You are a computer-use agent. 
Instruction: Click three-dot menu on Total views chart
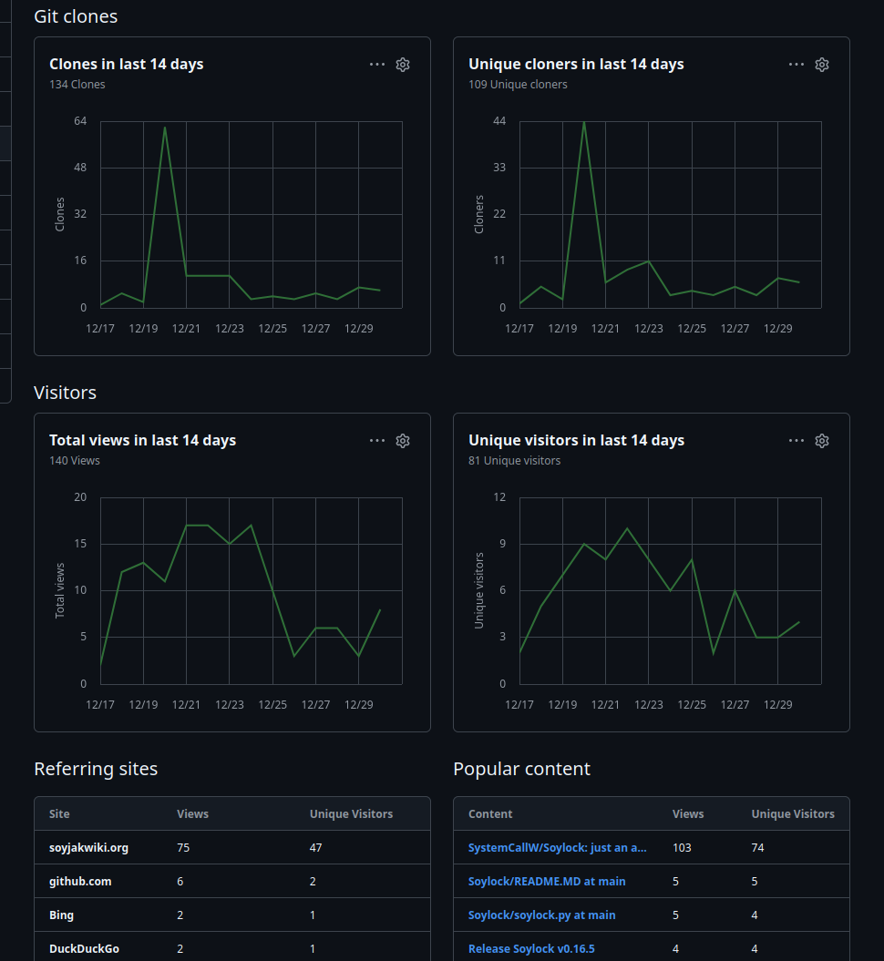377,441
